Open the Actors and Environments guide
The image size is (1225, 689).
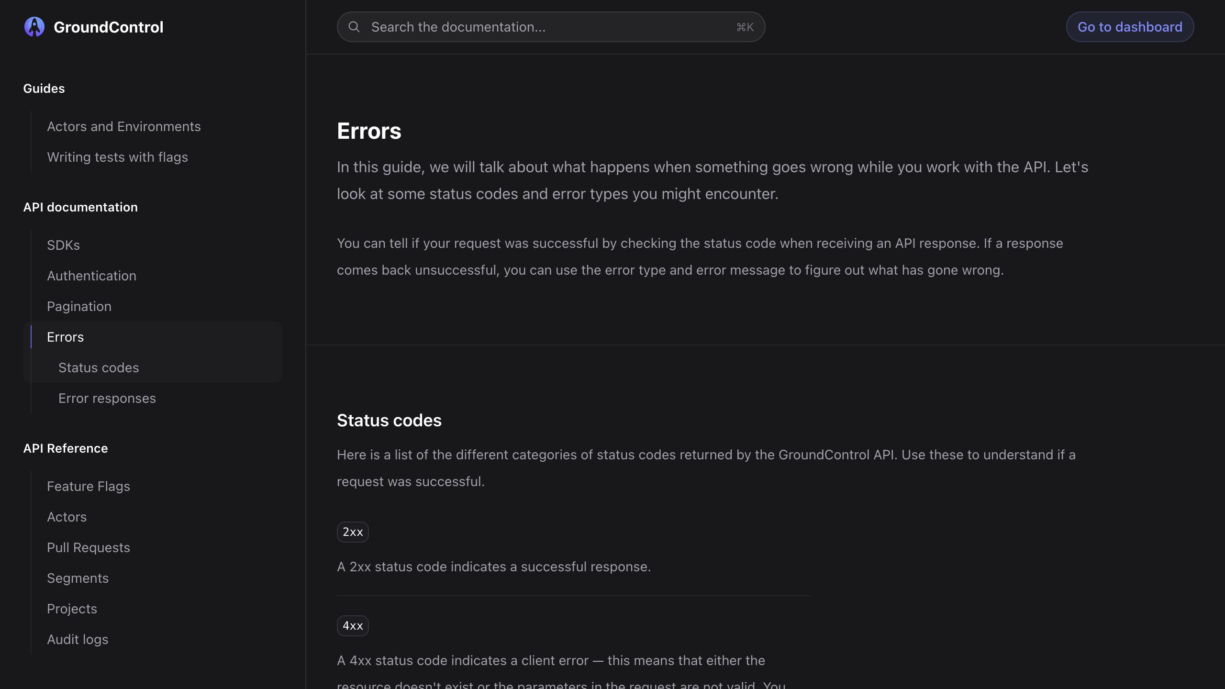[x=124, y=126]
